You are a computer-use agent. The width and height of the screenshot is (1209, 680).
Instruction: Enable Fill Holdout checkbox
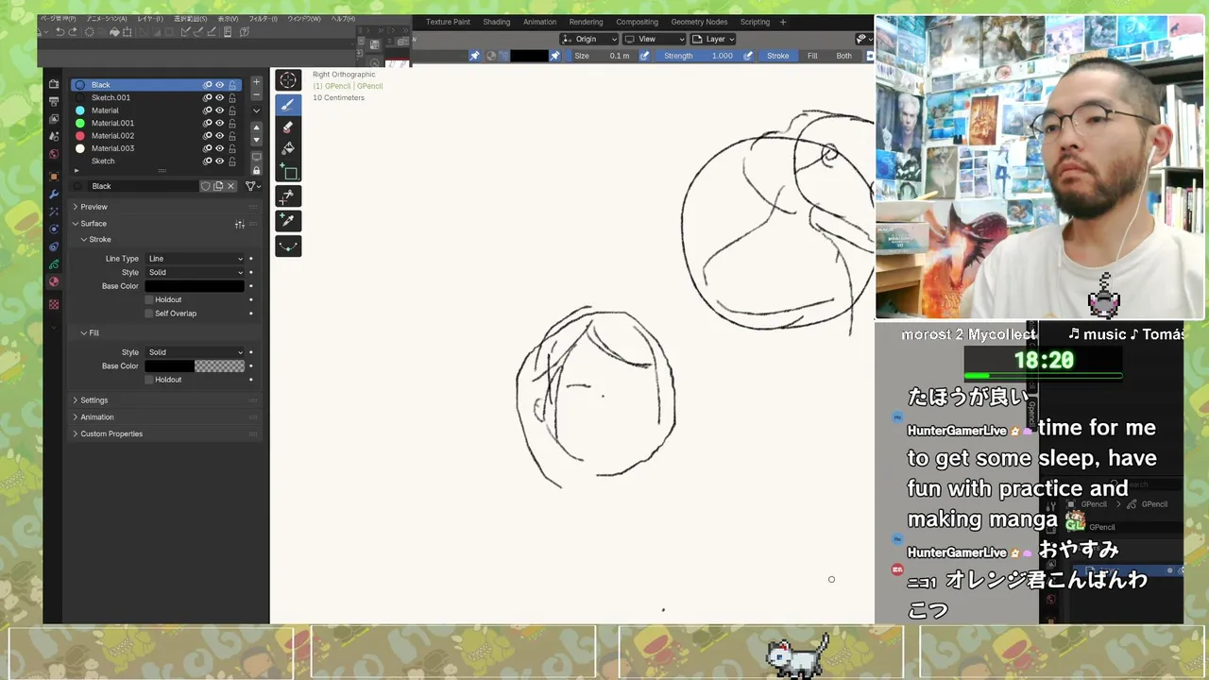tap(149, 380)
